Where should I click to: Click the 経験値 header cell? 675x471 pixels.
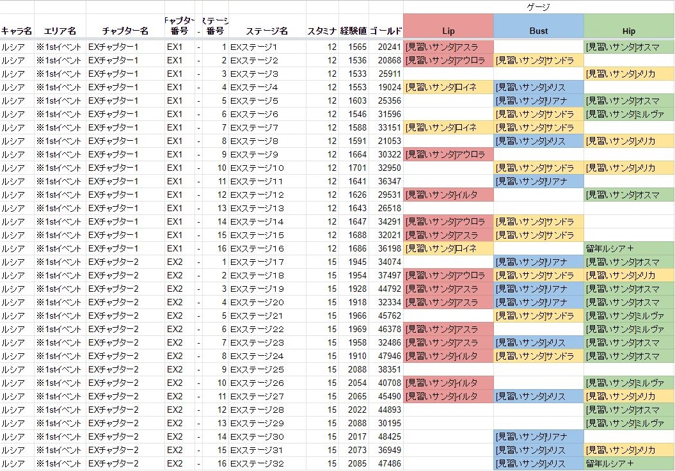coord(353,31)
